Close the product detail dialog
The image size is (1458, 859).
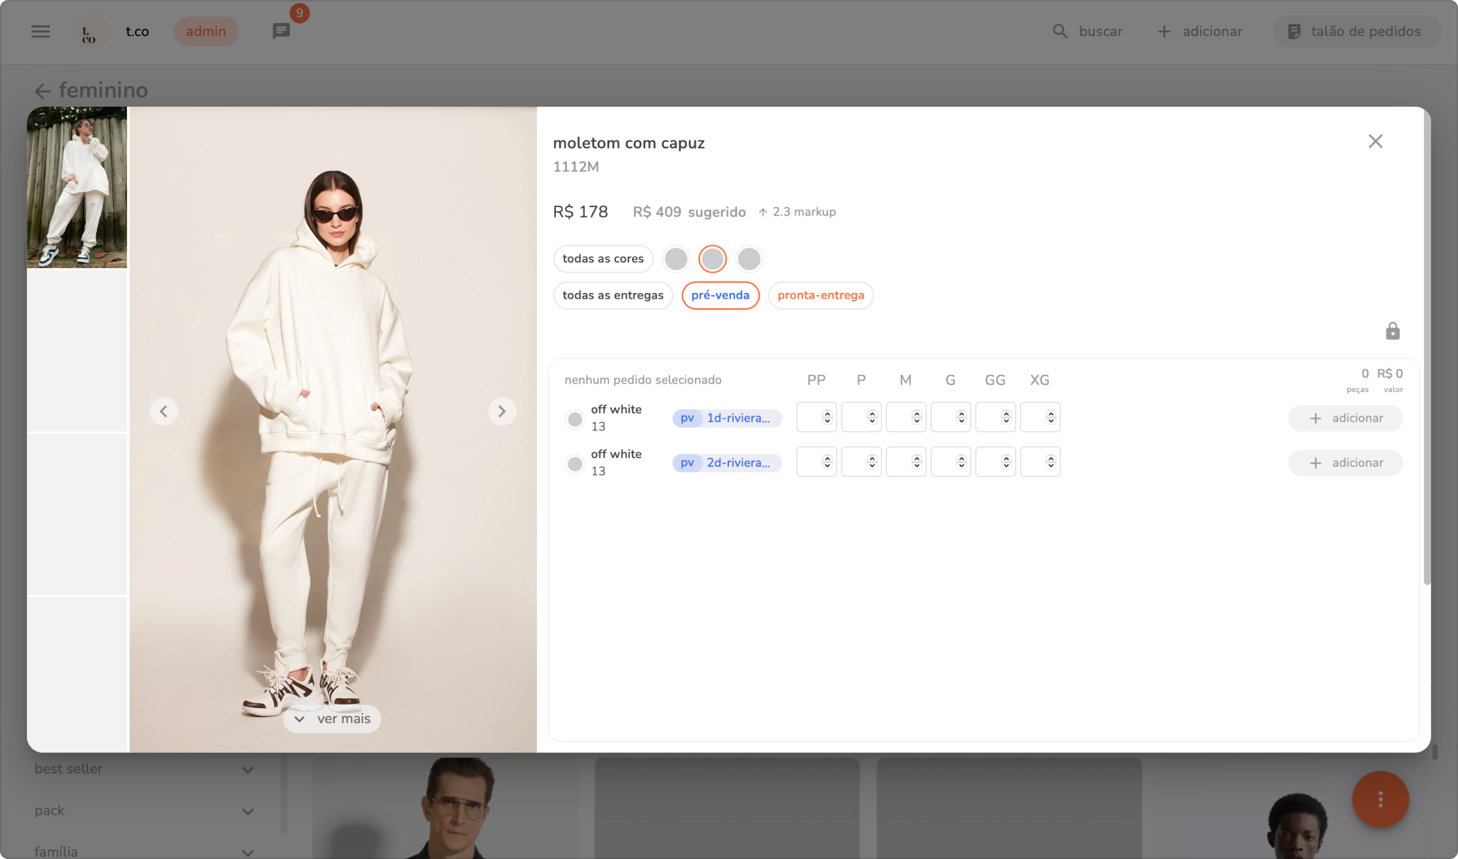1376,141
